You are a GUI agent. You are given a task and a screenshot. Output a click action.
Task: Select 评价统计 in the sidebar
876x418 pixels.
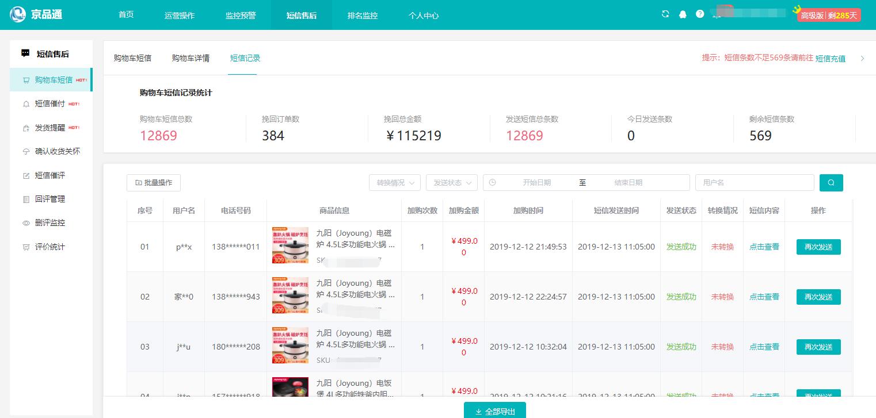click(50, 247)
